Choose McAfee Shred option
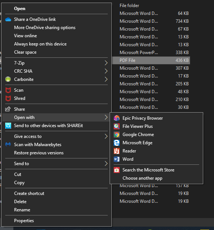This screenshot has height=230, width=214. [x=56, y=98]
